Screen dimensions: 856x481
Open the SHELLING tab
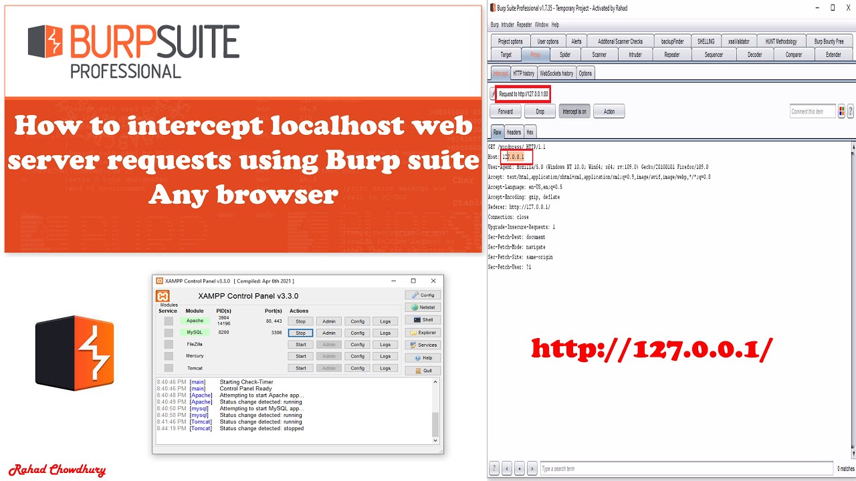706,41
